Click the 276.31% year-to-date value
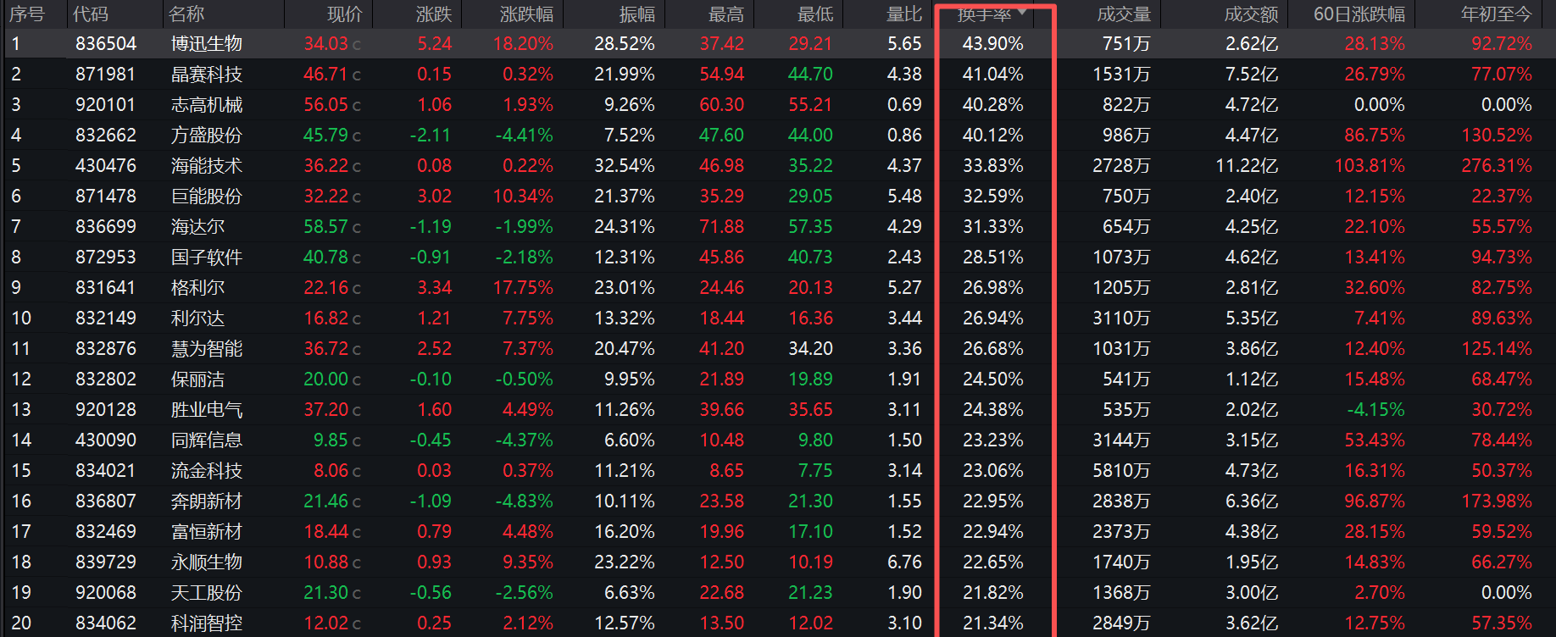The width and height of the screenshot is (1556, 637). (1497, 166)
